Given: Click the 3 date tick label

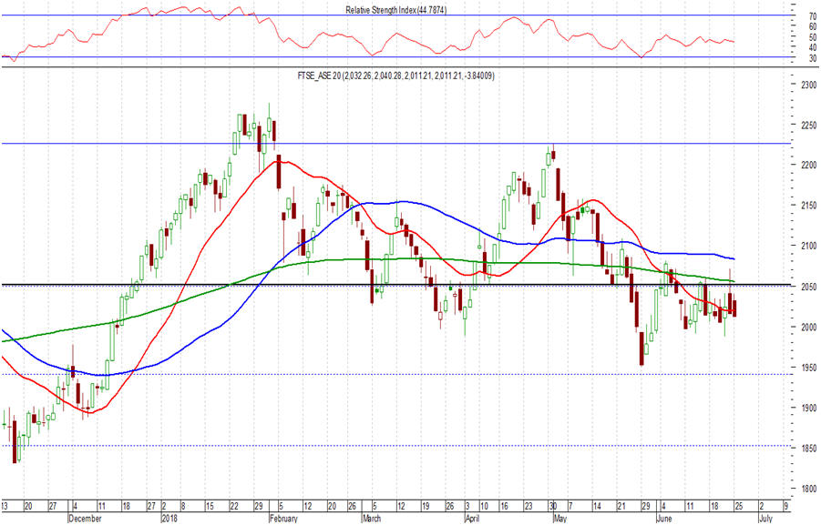Looking at the screenshot, I should (468, 507).
